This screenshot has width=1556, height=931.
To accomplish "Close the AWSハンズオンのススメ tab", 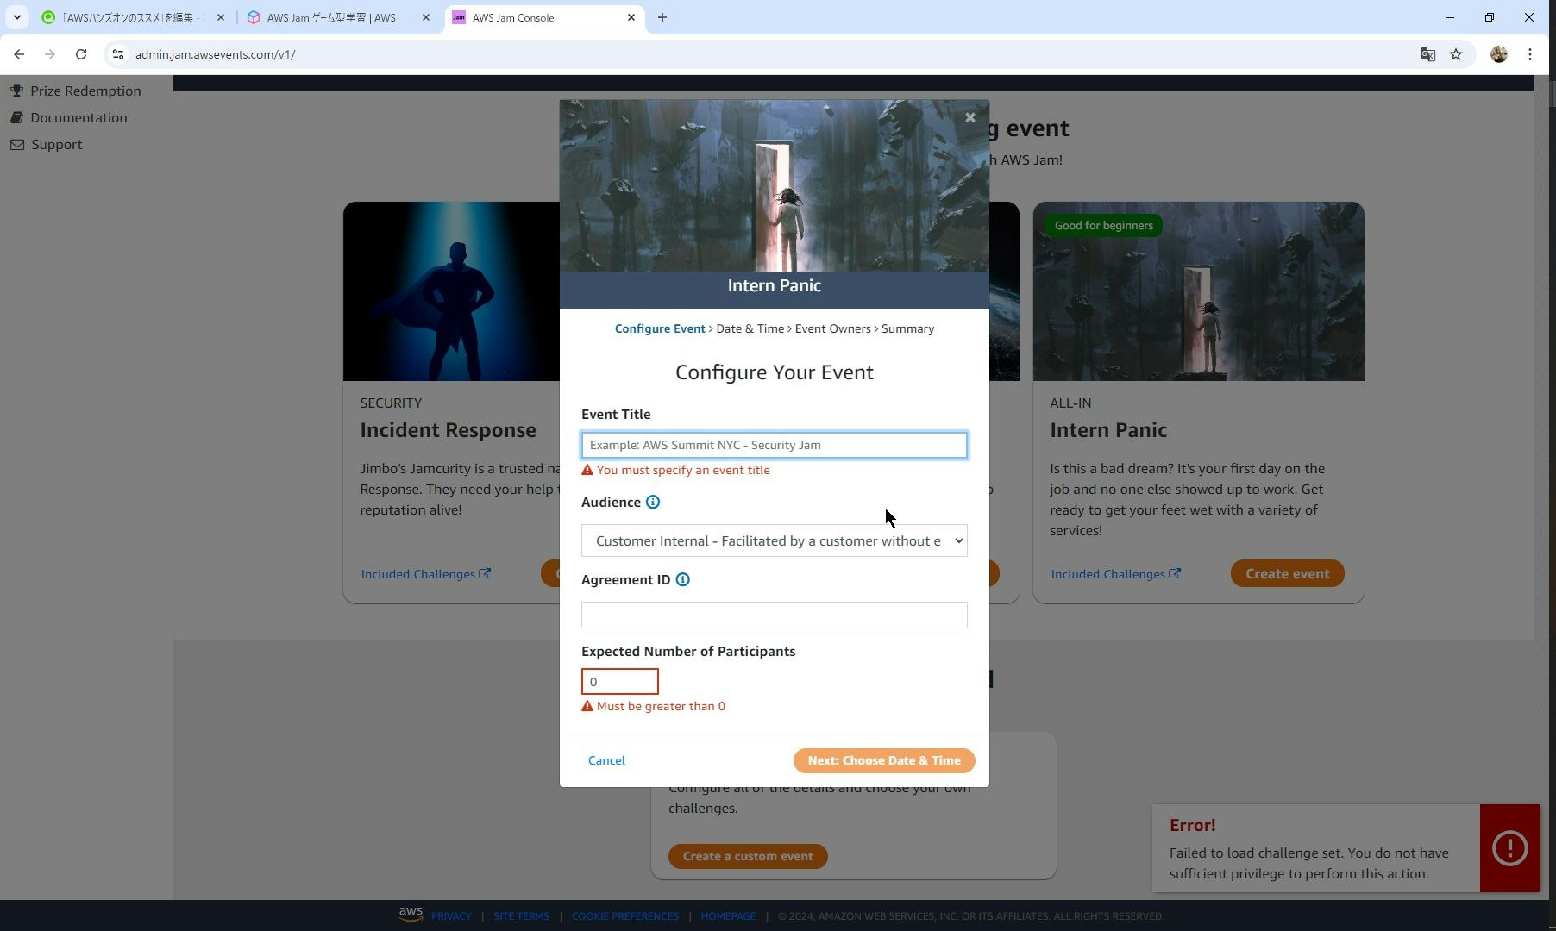I will (220, 17).
